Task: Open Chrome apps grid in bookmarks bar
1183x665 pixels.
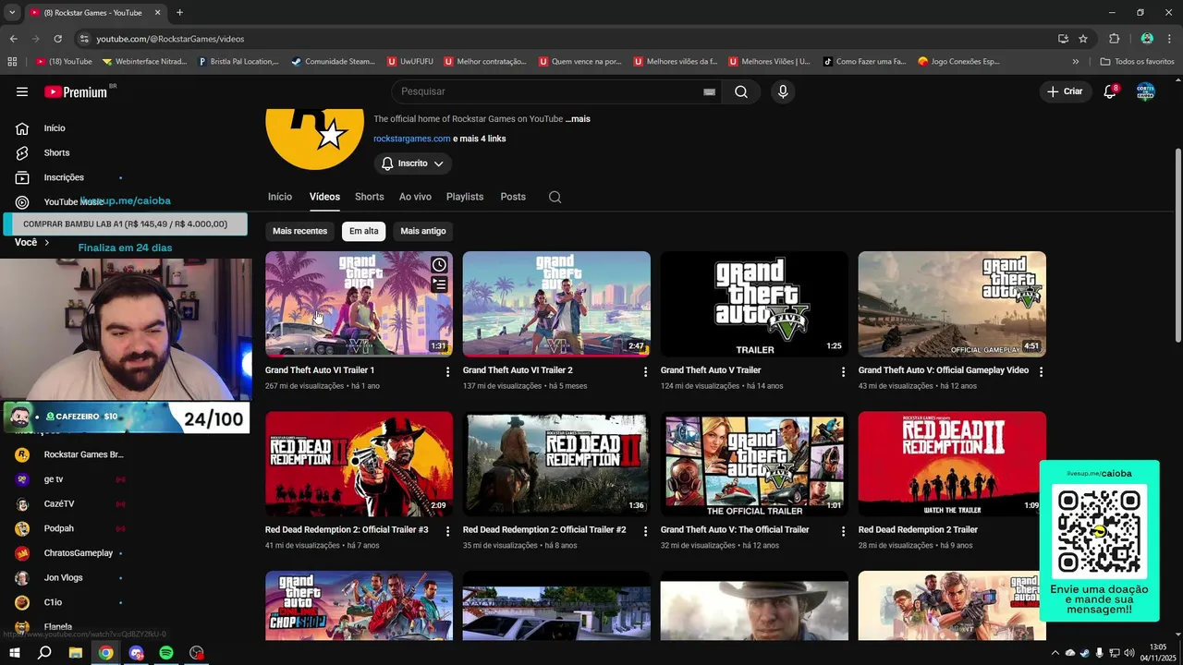Action: (12, 62)
